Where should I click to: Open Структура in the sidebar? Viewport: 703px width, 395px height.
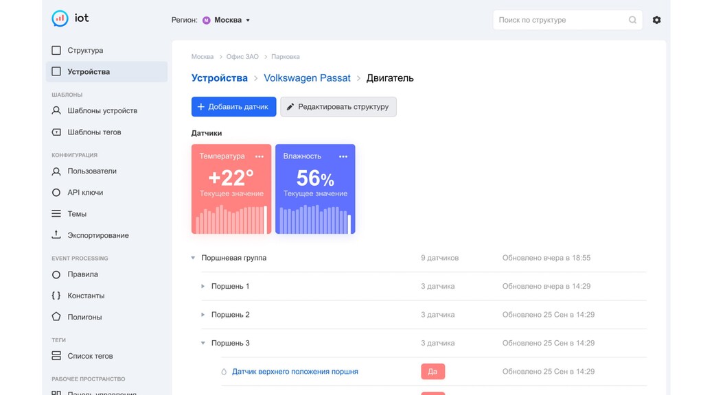(106, 50)
